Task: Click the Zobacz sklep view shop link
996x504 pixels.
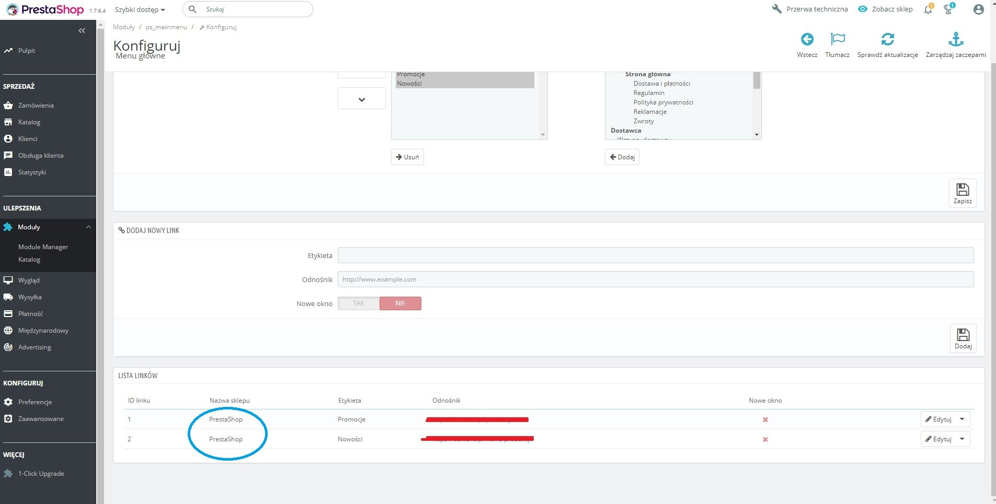Action: point(885,9)
